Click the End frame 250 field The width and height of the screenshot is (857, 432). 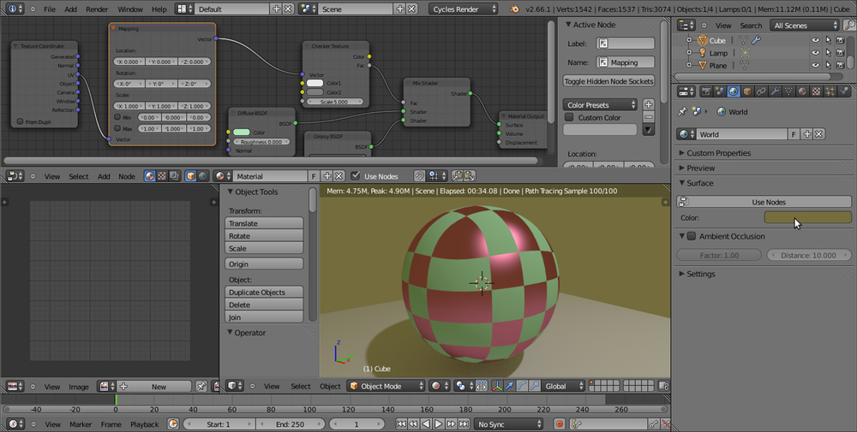tap(289, 424)
